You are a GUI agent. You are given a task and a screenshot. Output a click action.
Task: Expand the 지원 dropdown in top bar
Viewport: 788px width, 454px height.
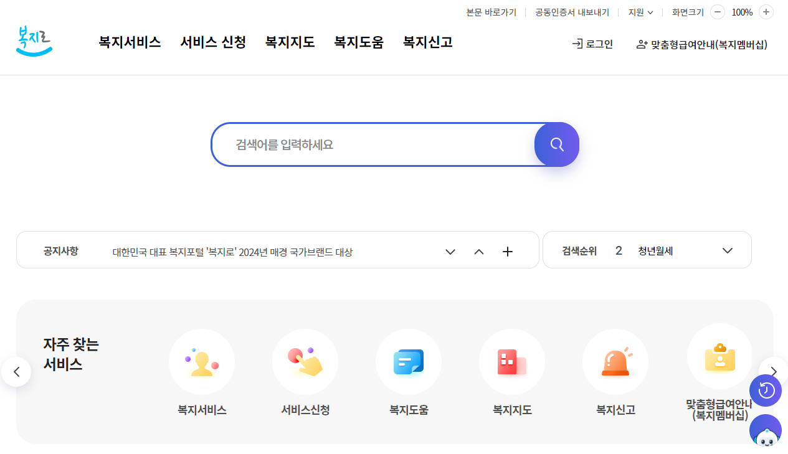[x=640, y=12]
